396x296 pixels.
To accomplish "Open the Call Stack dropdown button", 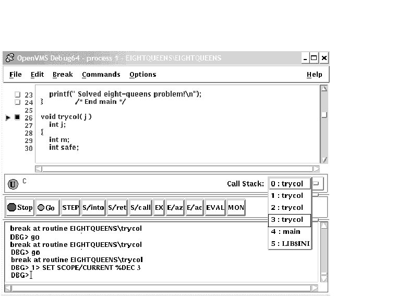I will [318, 184].
